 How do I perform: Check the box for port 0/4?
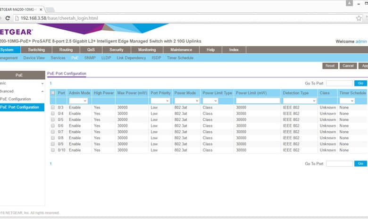click(53, 113)
